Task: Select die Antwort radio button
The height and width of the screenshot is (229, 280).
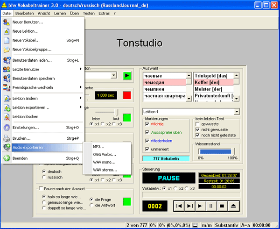Action: [x=91, y=205]
